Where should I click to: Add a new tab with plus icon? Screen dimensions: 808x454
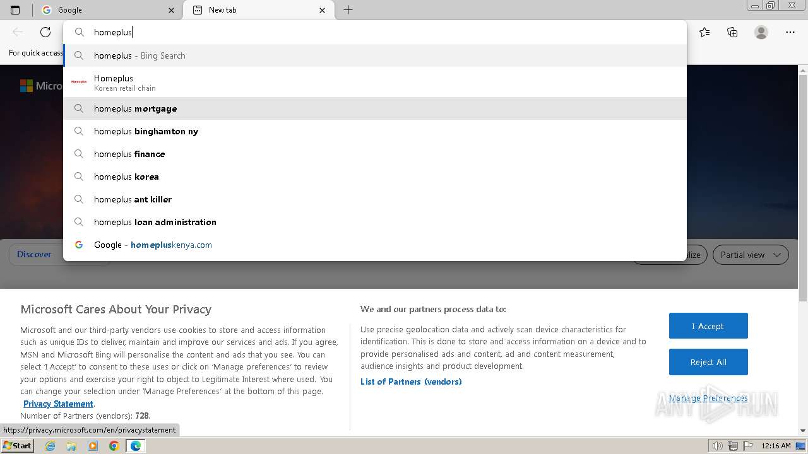click(x=348, y=10)
